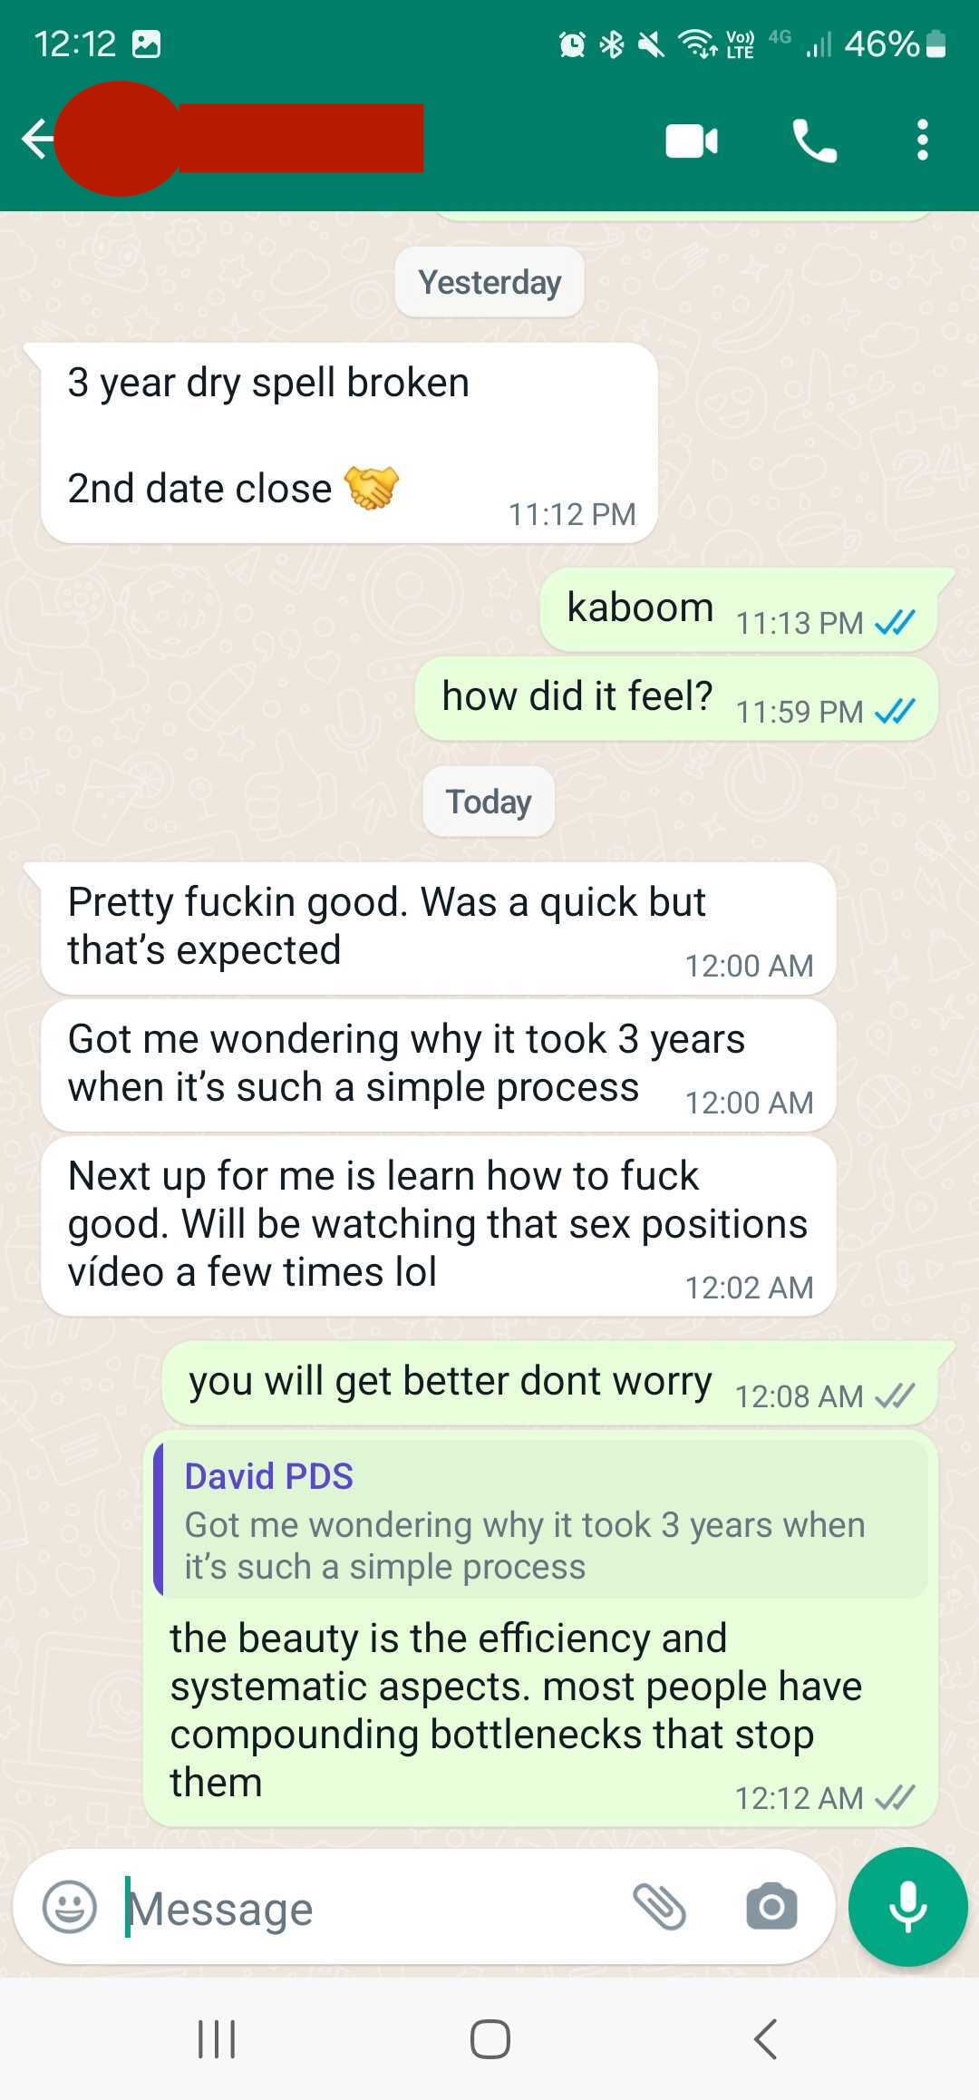Start a video call with the contact
Viewport: 979px width, 2100px height.
pyautogui.click(x=692, y=141)
